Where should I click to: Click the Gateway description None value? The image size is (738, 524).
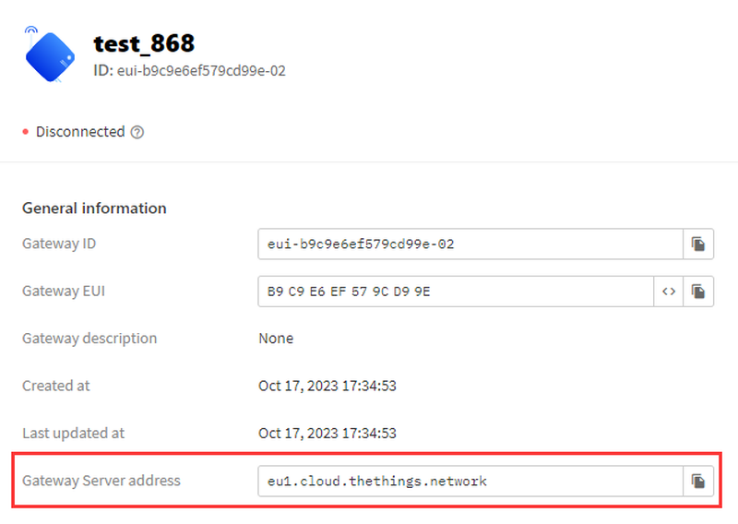[276, 339]
